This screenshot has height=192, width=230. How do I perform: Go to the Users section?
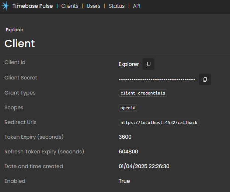[x=94, y=6]
